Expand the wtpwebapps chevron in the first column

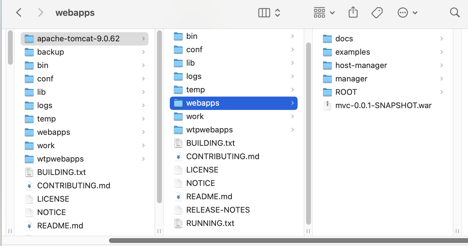[x=143, y=159]
